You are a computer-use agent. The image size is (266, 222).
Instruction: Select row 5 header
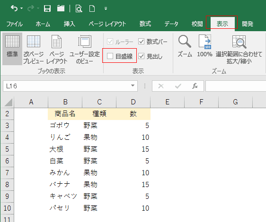pos(7,149)
